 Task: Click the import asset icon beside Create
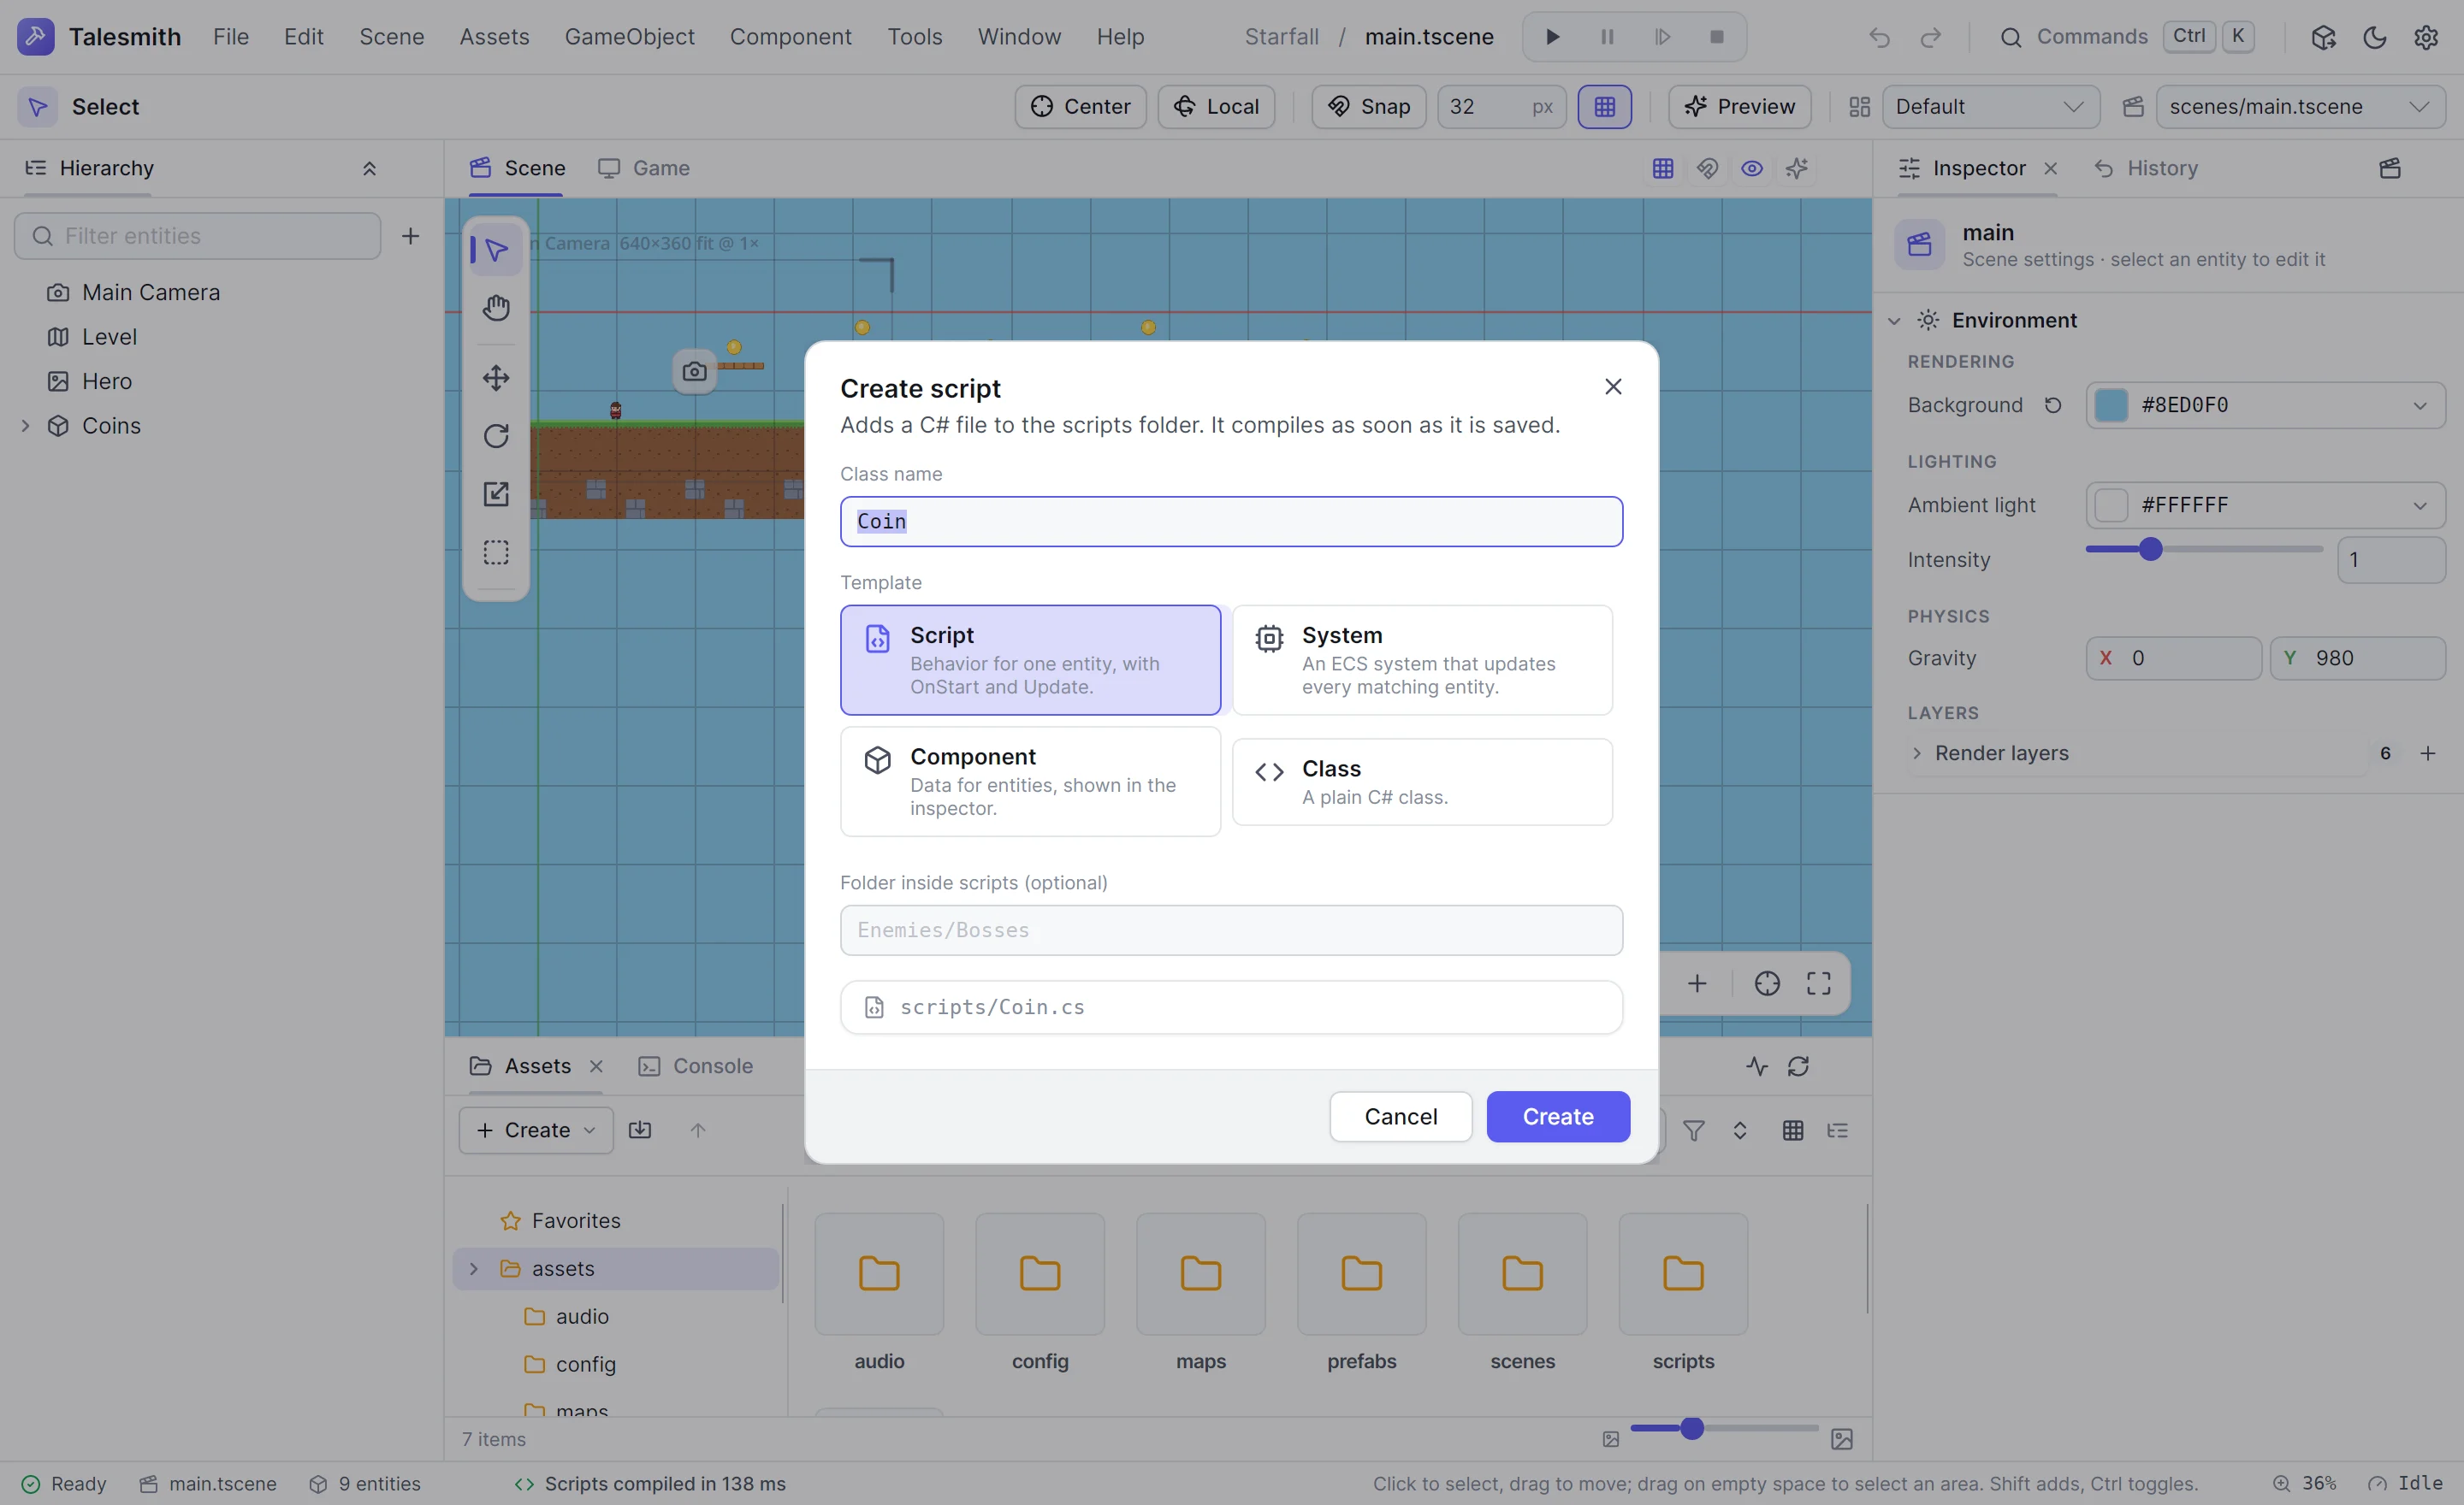click(x=640, y=1130)
